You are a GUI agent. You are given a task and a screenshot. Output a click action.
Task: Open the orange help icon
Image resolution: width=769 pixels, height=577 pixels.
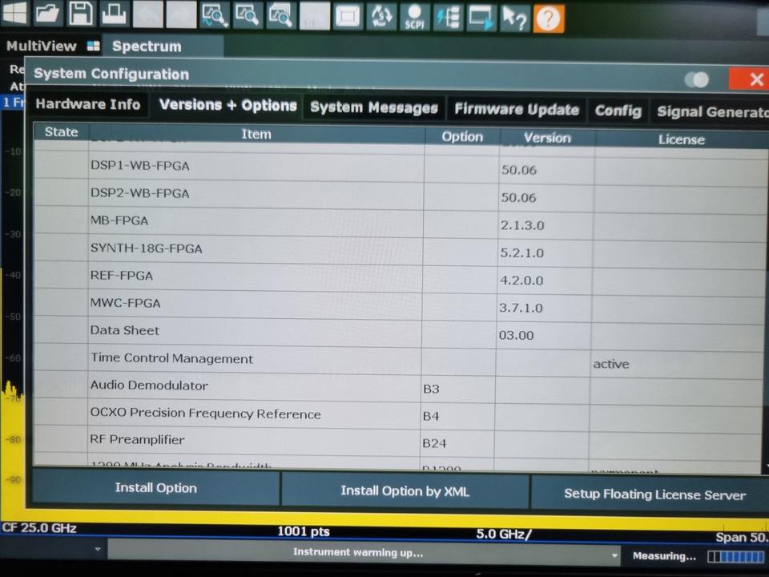(548, 19)
